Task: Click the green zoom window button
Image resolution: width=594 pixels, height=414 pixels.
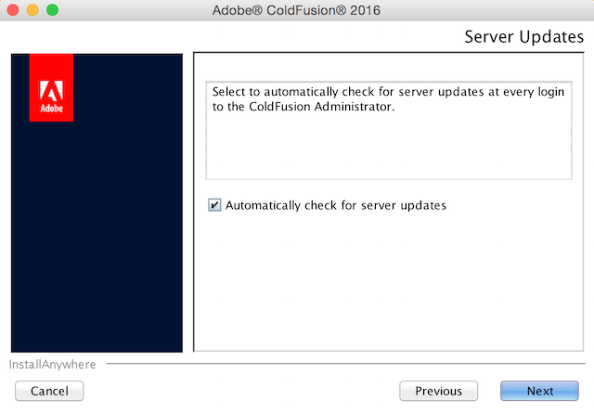Action: click(52, 10)
